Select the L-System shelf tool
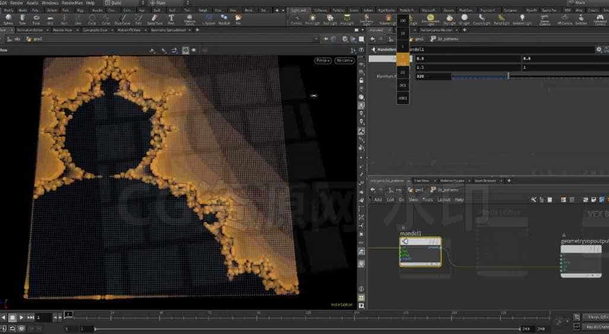The image size is (609, 334). coord(208,20)
